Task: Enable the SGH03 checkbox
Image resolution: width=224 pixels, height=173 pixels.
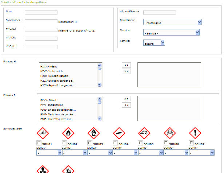Action: pyautogui.click(x=90, y=143)
